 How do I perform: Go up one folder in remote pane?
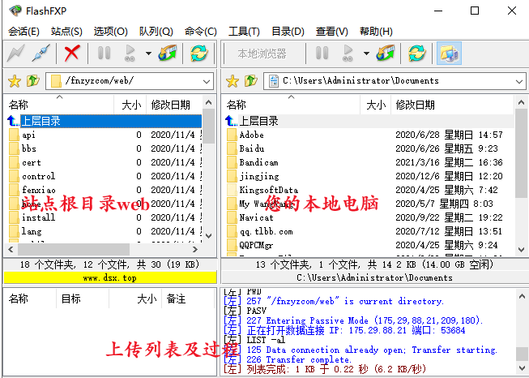tap(32, 80)
